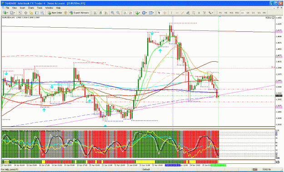The image size is (284, 172).
Task: Open the Default profile selector in status bar
Action: [146, 169]
